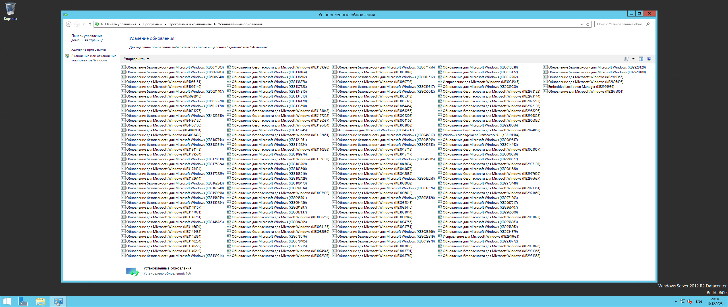Open the view options dropdown arrow

pyautogui.click(x=633, y=59)
